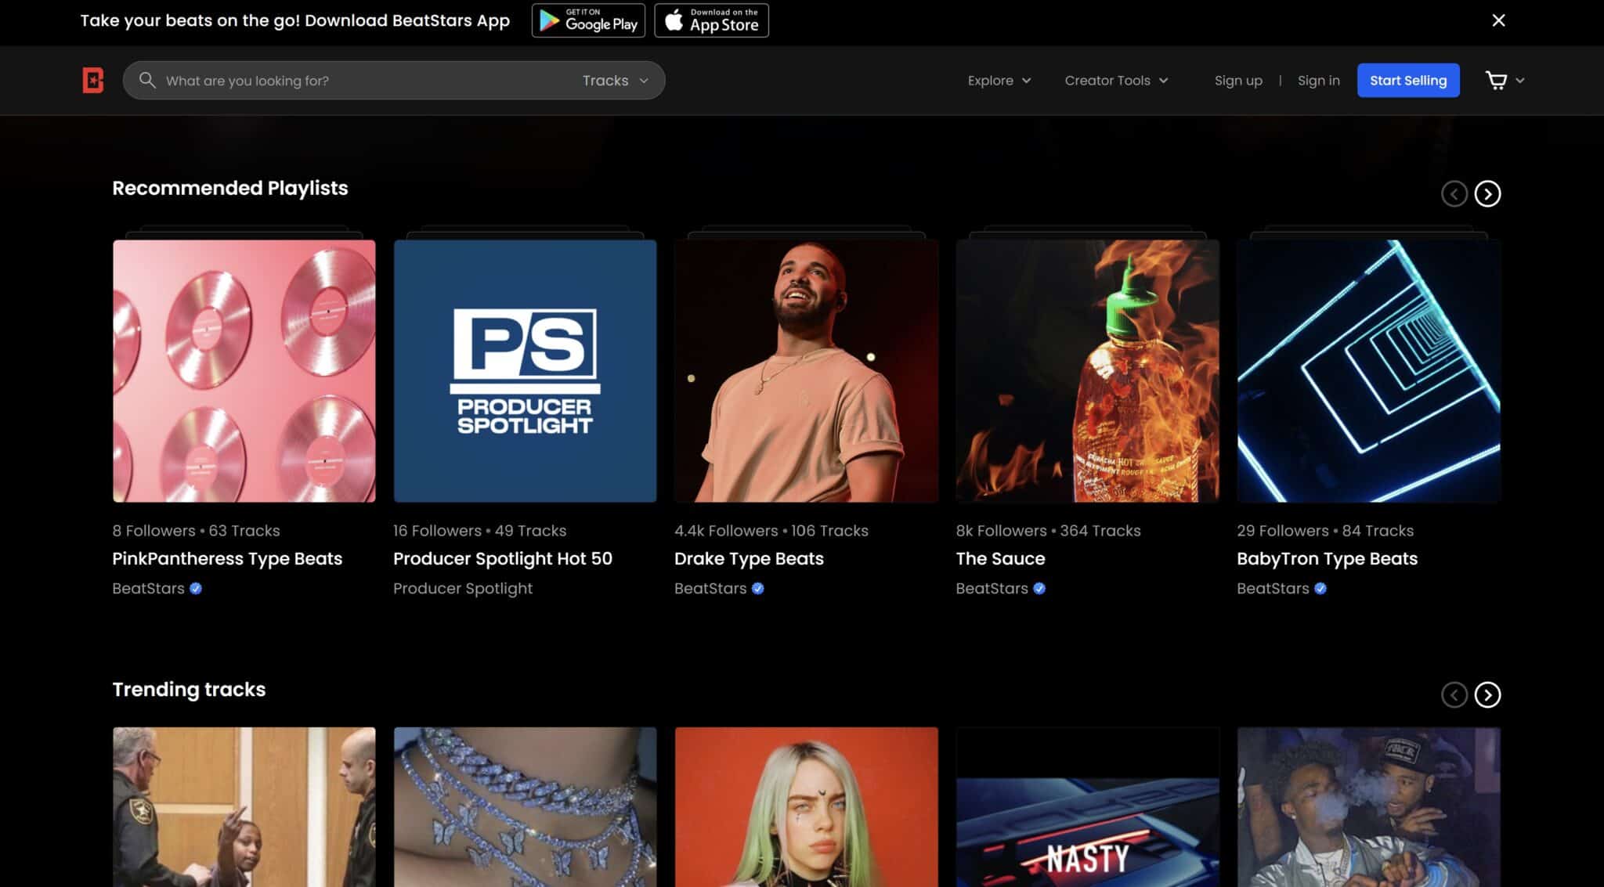Open the Producer Spotlight creator link
The image size is (1604, 887).
pyautogui.click(x=463, y=589)
